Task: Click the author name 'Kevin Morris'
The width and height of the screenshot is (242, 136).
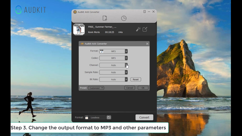Action: click(94, 32)
